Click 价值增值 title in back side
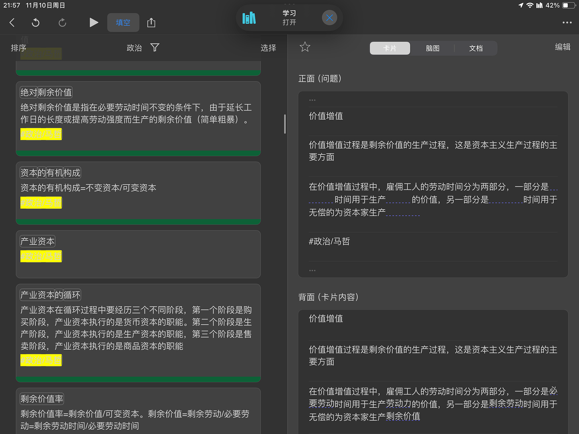This screenshot has width=579, height=434. point(326,319)
